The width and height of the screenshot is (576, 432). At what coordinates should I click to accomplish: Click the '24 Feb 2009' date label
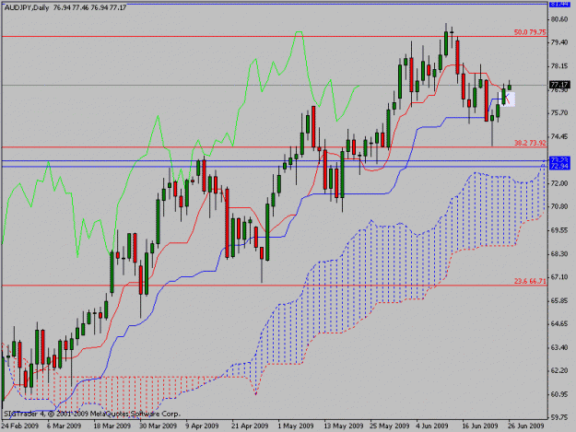pyautogui.click(x=20, y=426)
